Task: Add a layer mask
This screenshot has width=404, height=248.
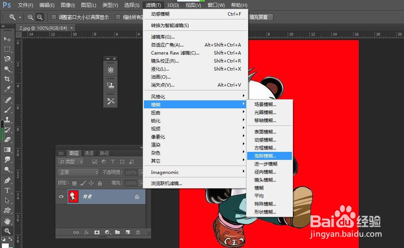Action: pos(97,232)
